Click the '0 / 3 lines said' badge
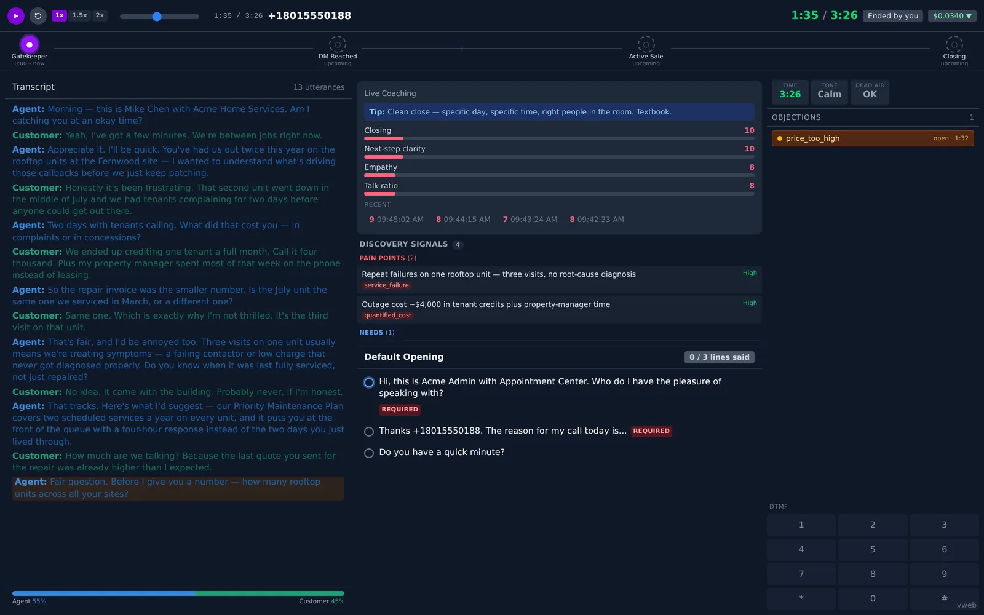 click(x=719, y=357)
